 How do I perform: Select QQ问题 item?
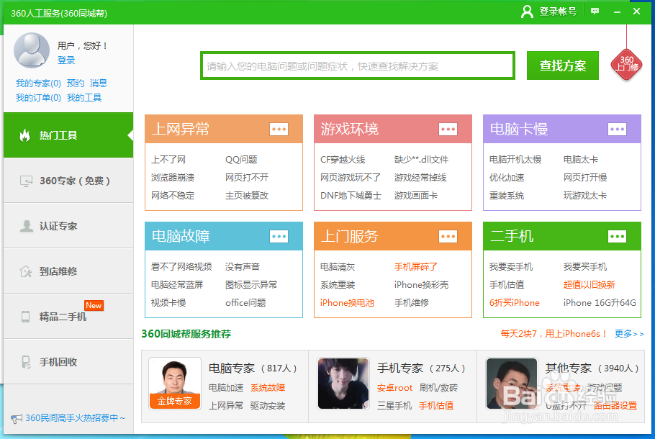[x=241, y=160]
